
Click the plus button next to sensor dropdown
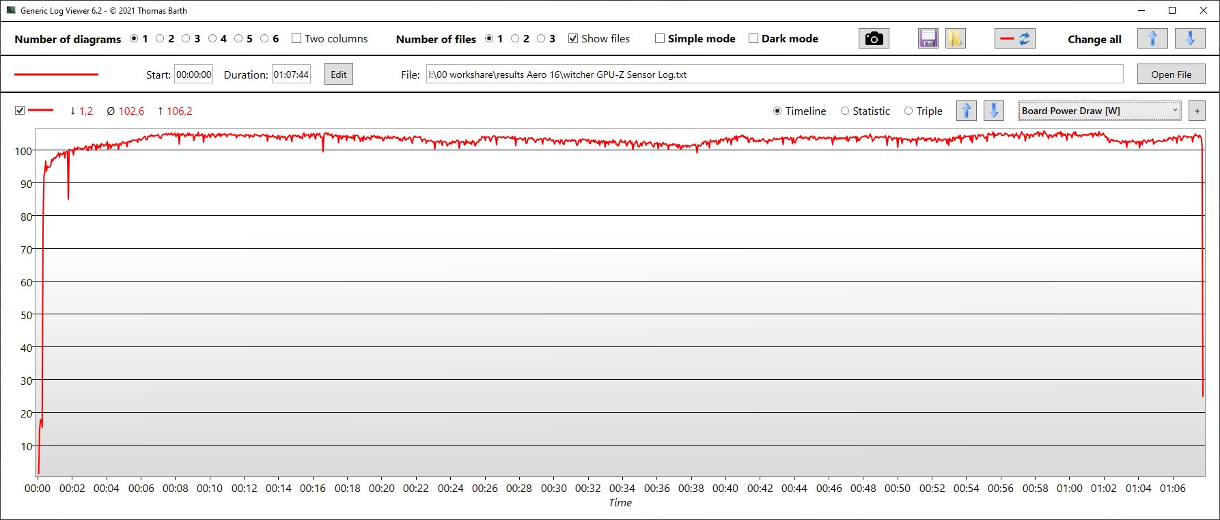[x=1197, y=111]
